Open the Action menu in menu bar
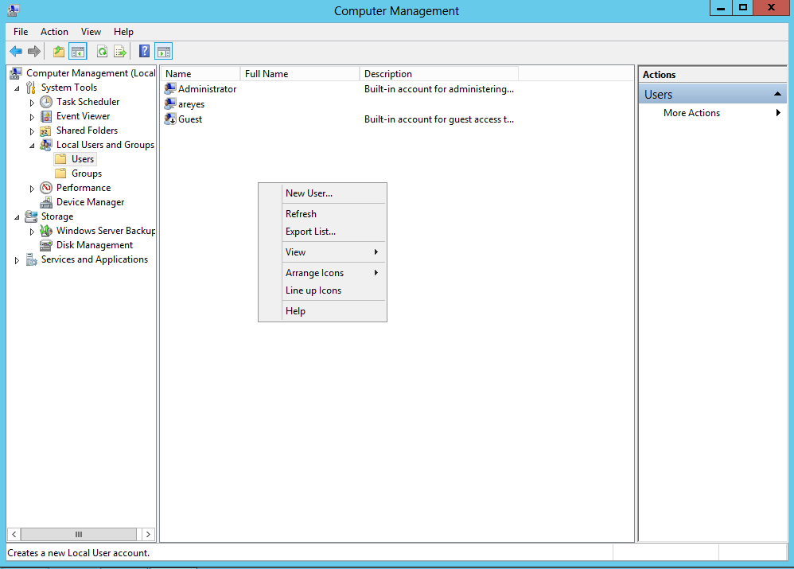794x569 pixels. click(54, 32)
